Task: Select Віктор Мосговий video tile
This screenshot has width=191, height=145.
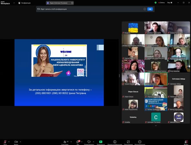Action: (x=179, y=104)
